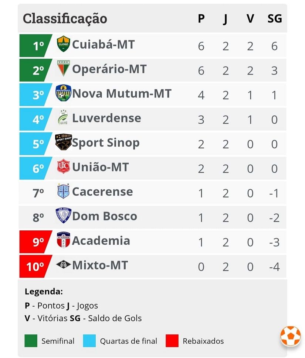Click the Luverdense club logo
This screenshot has width=305, height=358.
tap(63, 117)
